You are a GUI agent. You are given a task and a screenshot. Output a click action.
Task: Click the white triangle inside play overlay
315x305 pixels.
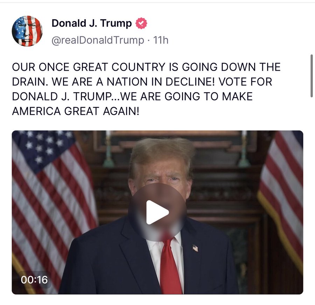[x=157, y=212]
